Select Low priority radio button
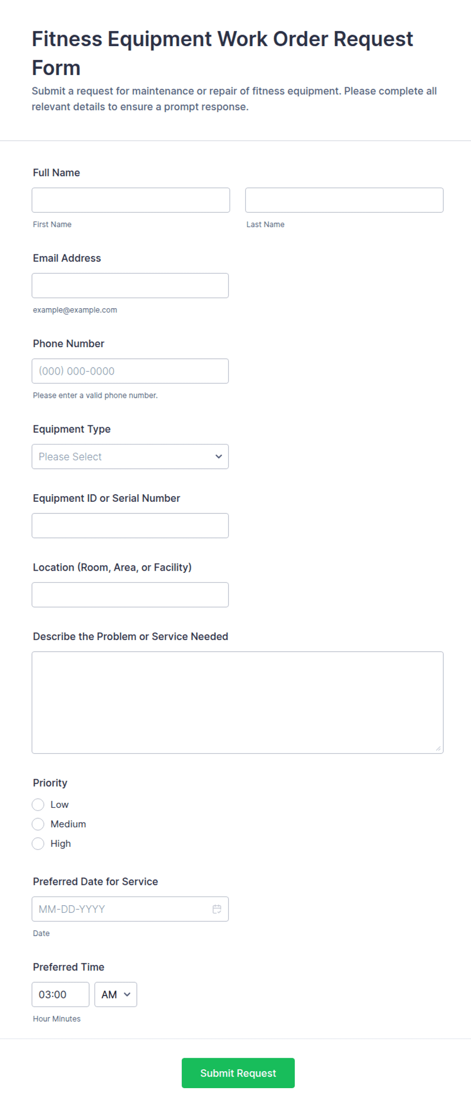Screen dimensions: 471x1113 [38, 804]
